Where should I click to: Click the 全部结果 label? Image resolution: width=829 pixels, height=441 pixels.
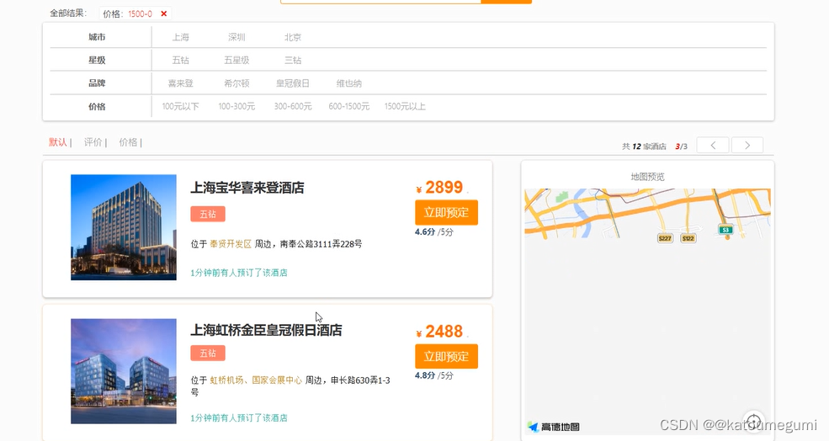68,13
